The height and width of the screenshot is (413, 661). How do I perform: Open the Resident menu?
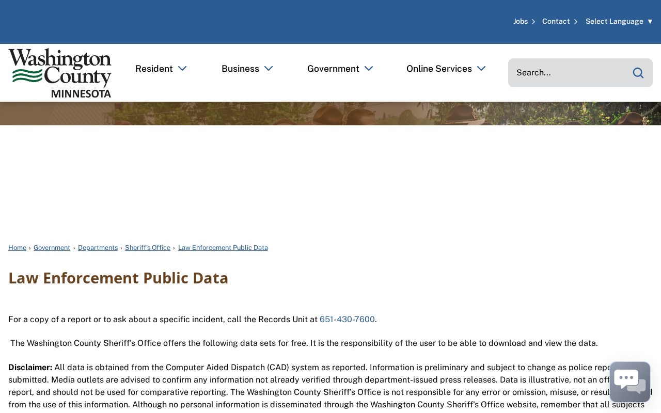(x=154, y=69)
